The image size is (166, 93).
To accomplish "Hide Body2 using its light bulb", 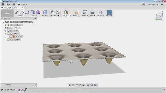I will 11,37.
